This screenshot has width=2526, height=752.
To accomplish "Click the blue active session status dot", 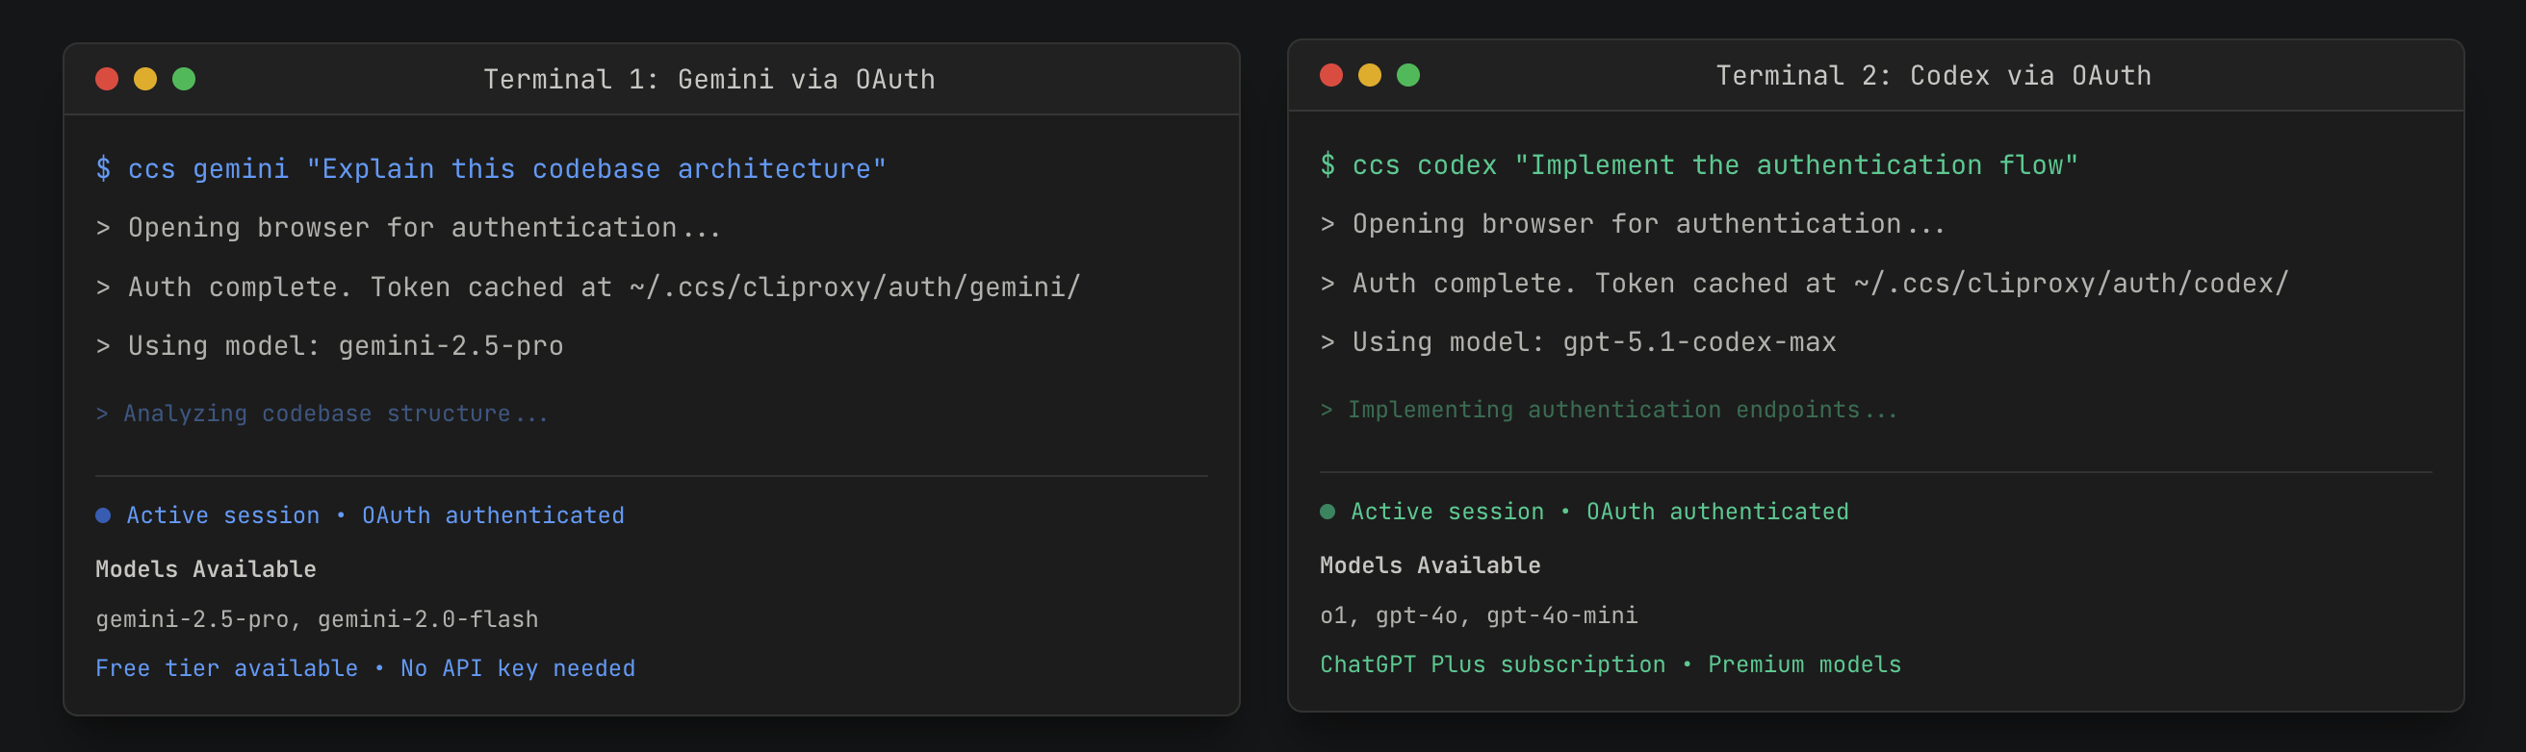I will [x=103, y=515].
